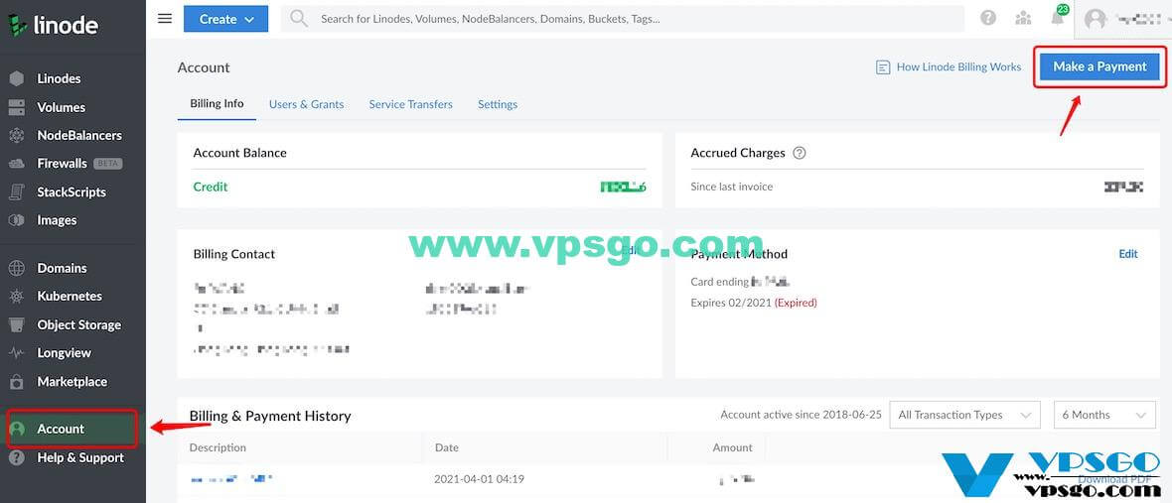Select Images in the sidebar
This screenshot has height=503, width=1172.
57,220
